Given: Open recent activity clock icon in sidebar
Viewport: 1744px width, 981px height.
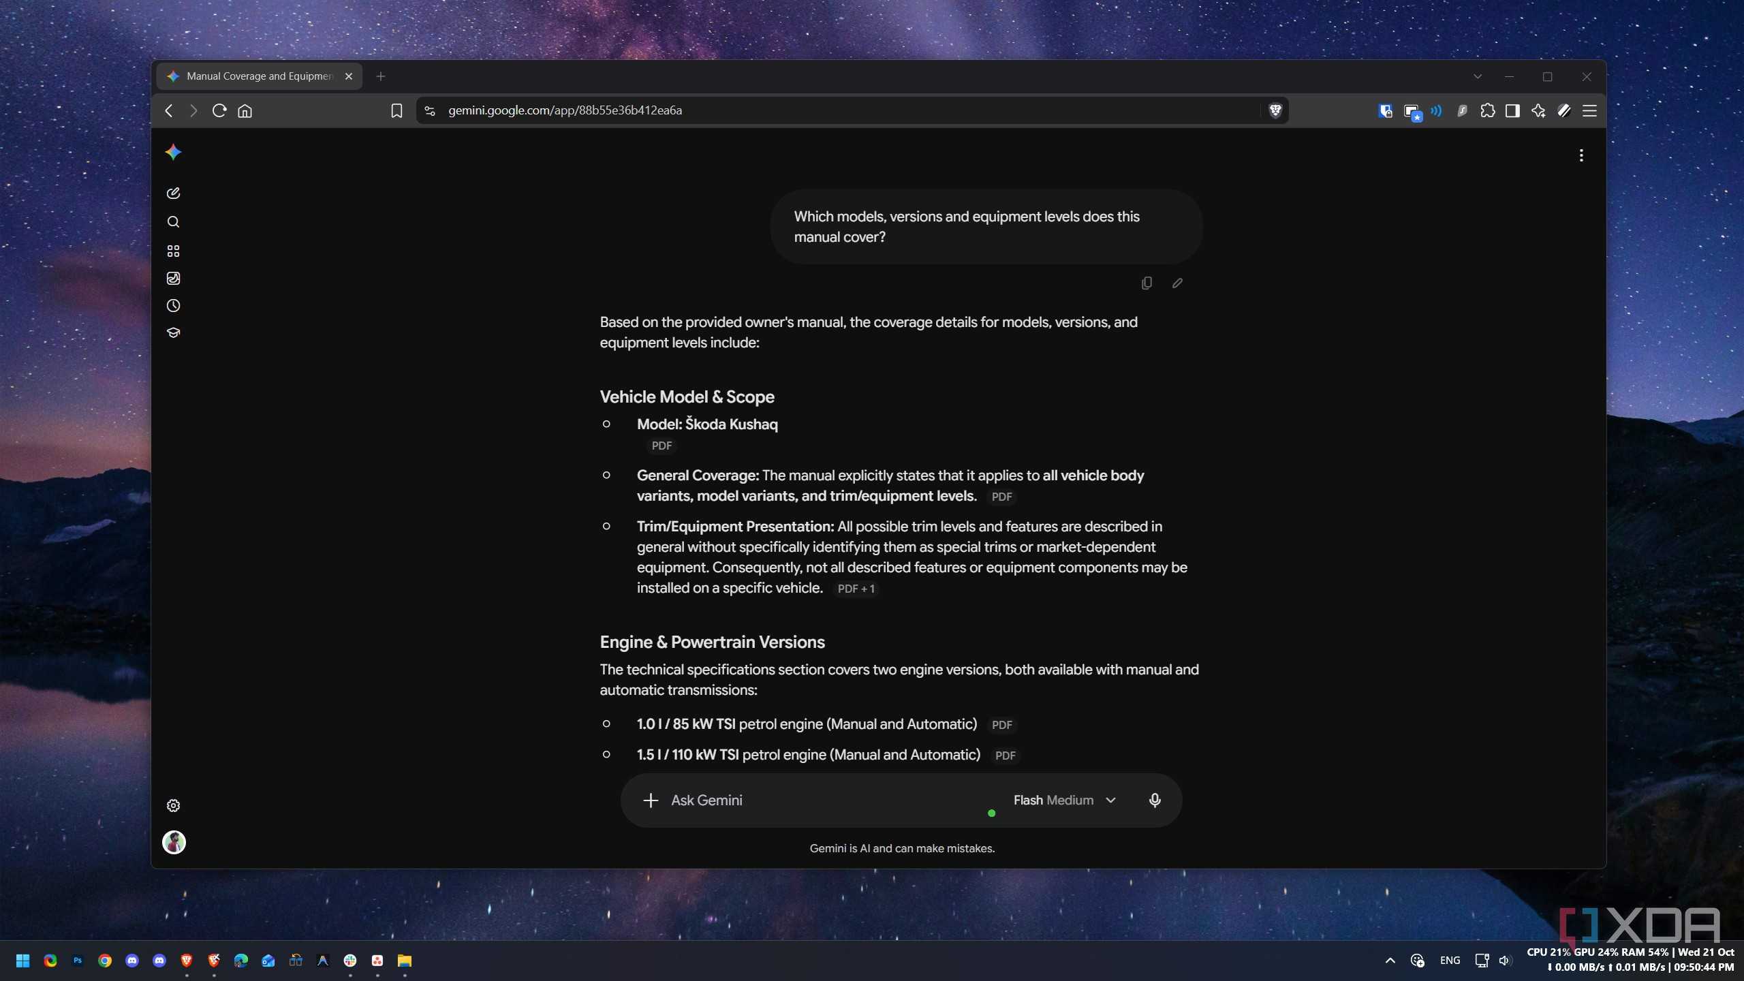Looking at the screenshot, I should 173,305.
